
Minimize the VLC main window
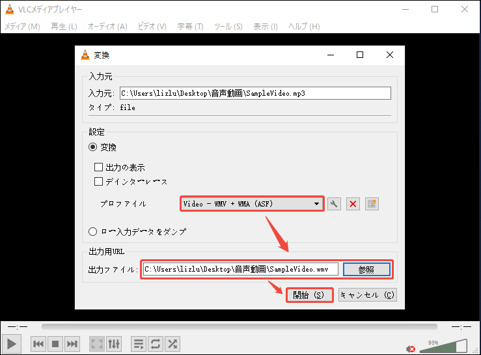(405, 9)
